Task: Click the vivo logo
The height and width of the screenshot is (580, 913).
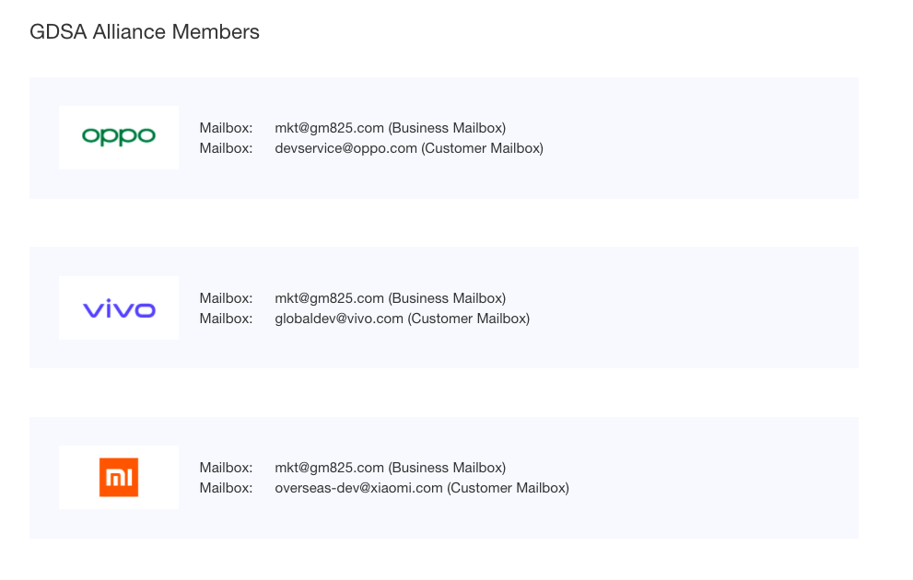Action: pyautogui.click(x=119, y=308)
